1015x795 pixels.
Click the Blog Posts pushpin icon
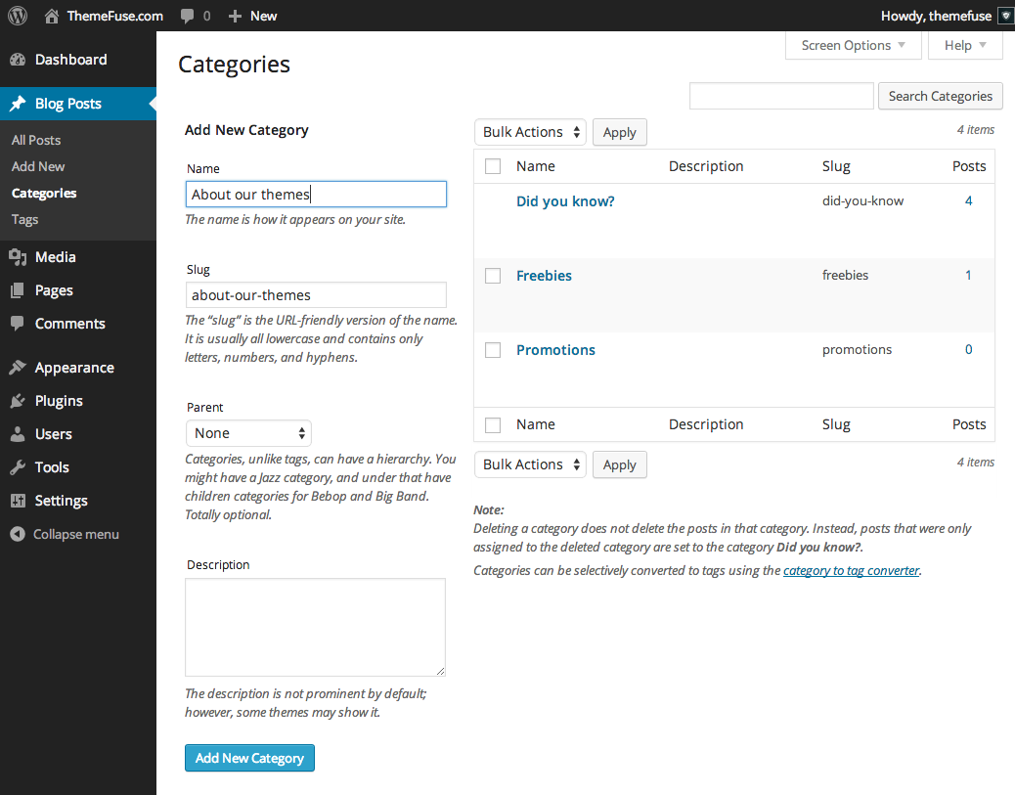click(19, 104)
